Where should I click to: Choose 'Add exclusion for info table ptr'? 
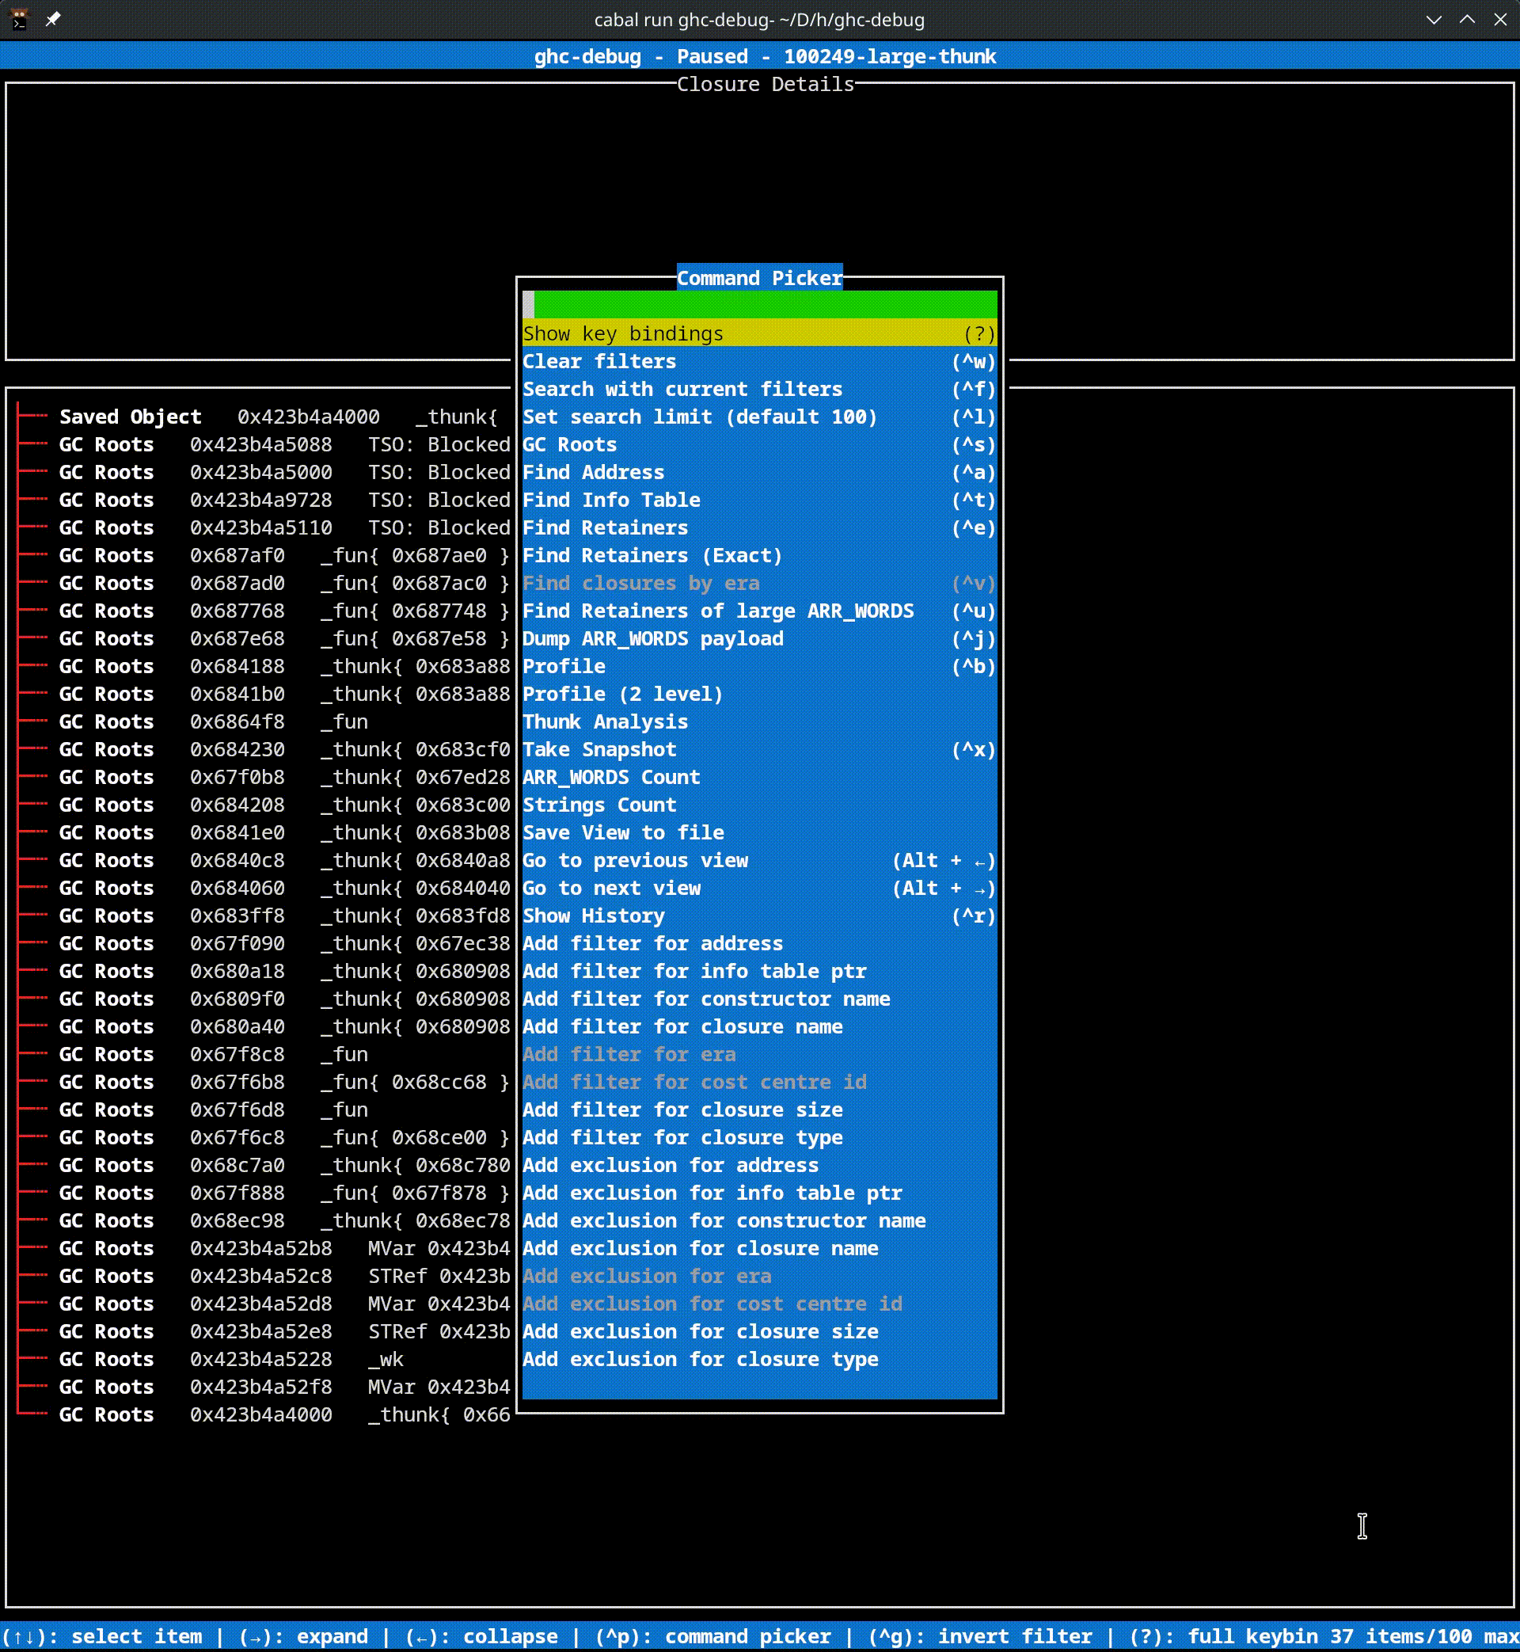coord(759,1193)
